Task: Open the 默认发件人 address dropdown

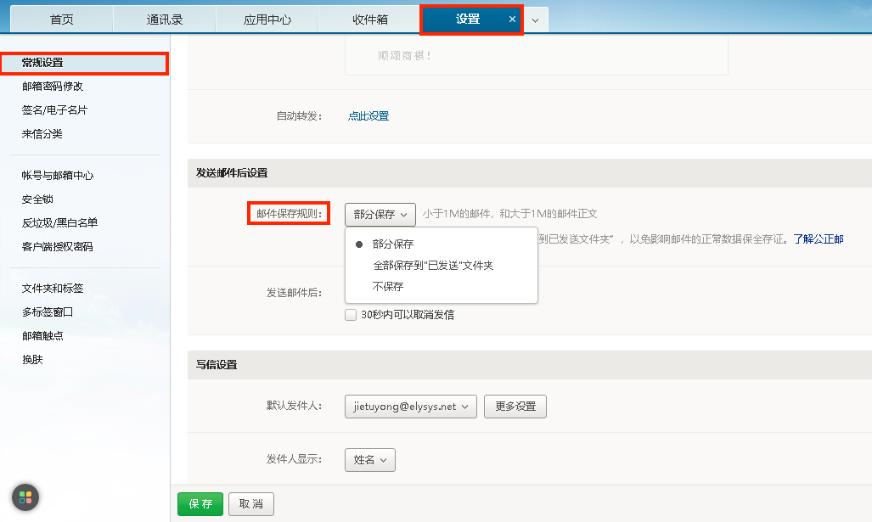Action: (410, 407)
